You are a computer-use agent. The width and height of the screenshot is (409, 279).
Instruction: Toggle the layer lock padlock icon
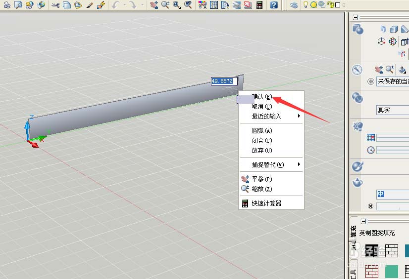[x=330, y=4]
